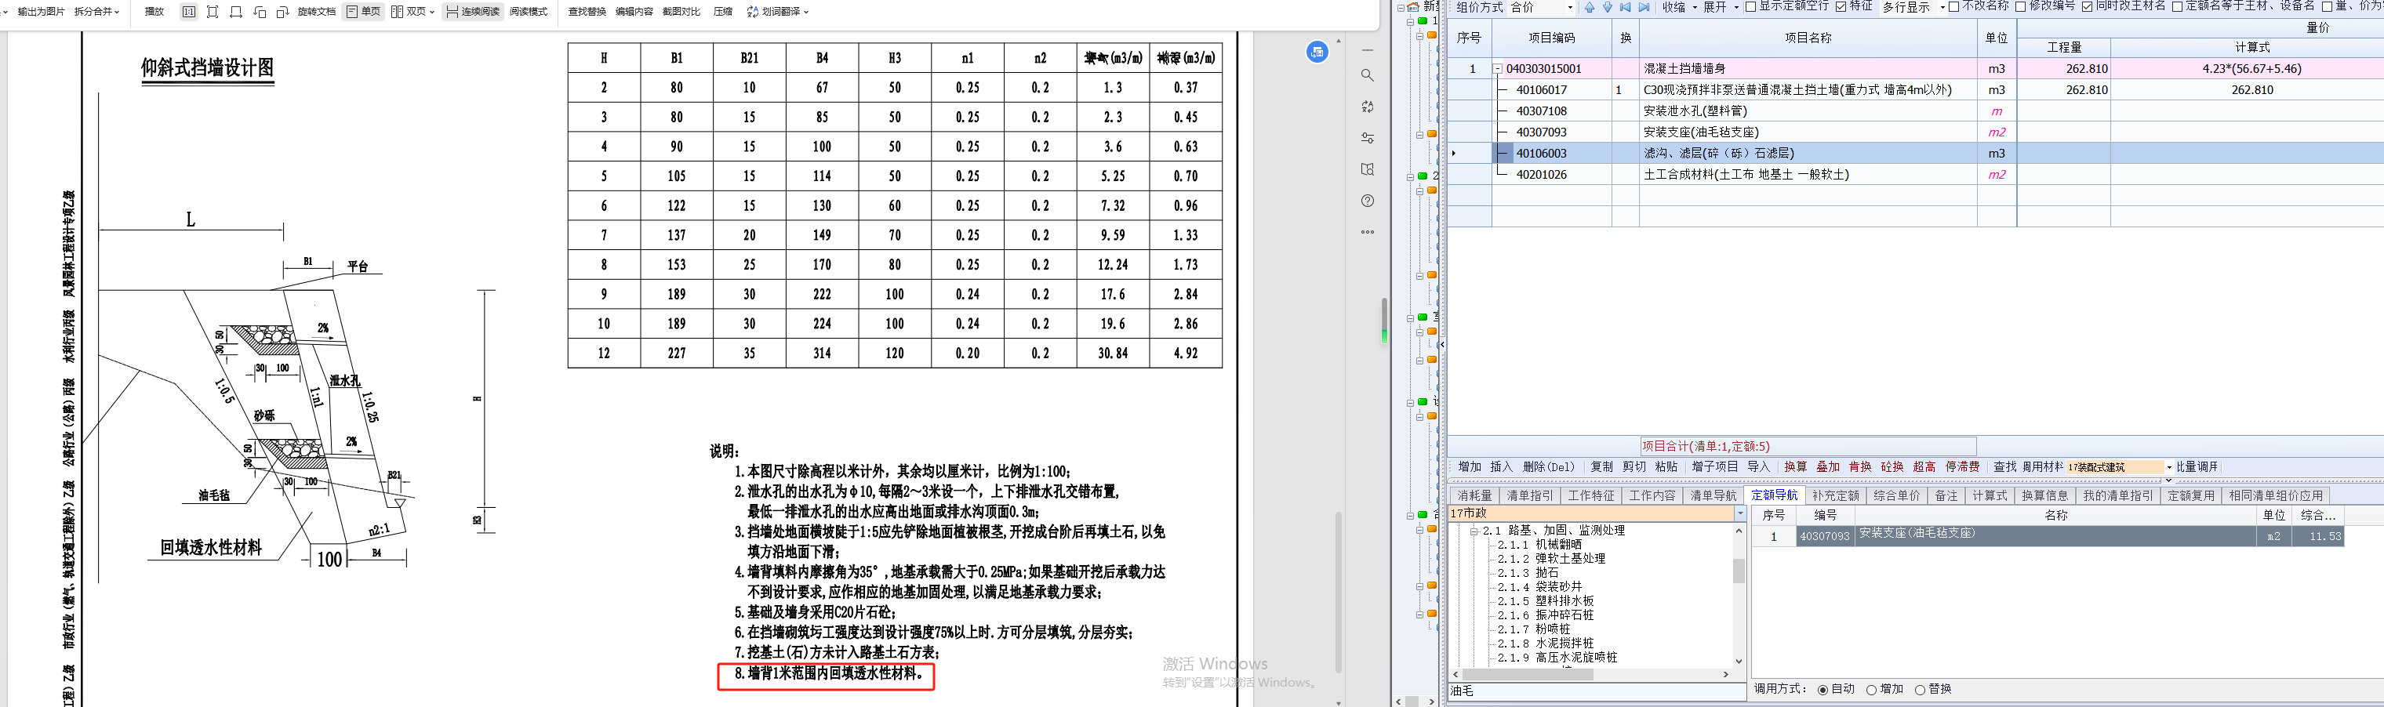Select the 替换 radio button

point(1920,690)
